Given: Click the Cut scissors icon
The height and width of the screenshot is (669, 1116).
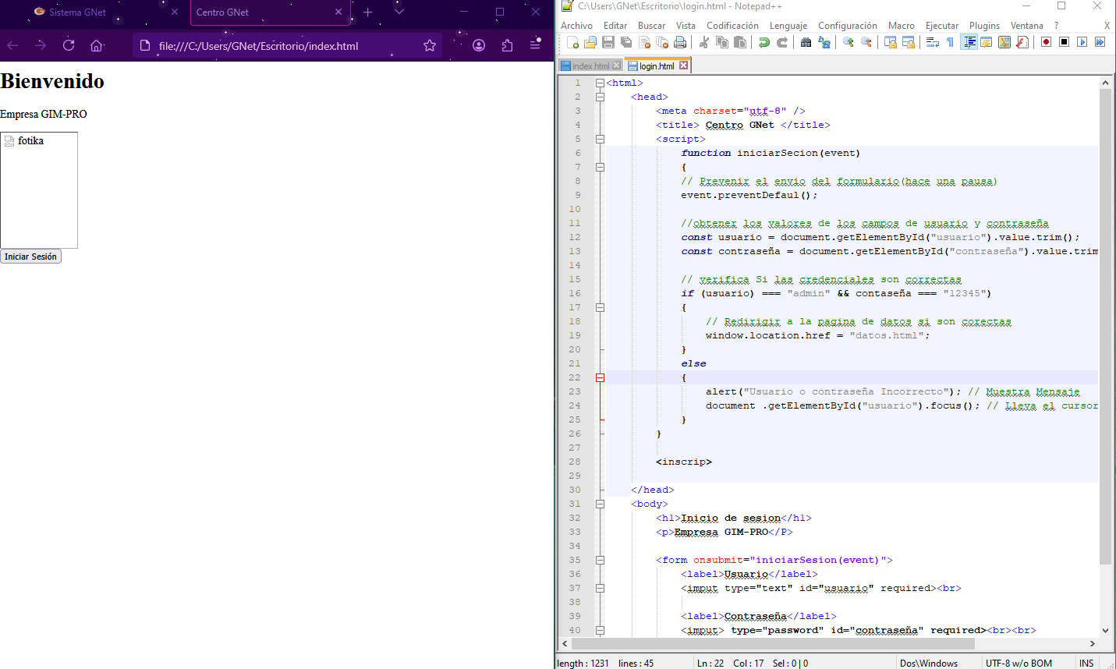Looking at the screenshot, I should [x=704, y=42].
